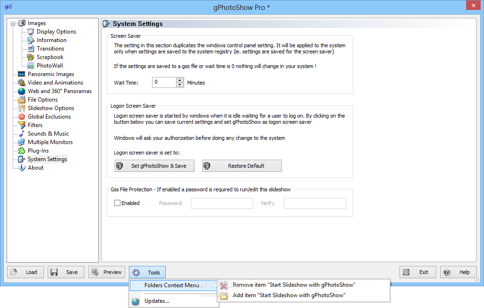Click the Images tree node icon

(22, 23)
